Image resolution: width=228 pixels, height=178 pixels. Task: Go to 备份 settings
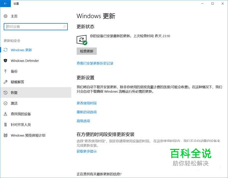pos(36,71)
